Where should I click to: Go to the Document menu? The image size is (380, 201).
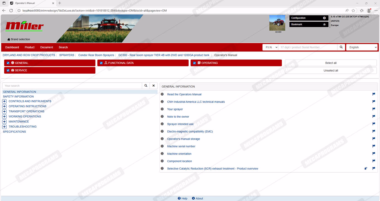pos(46,47)
